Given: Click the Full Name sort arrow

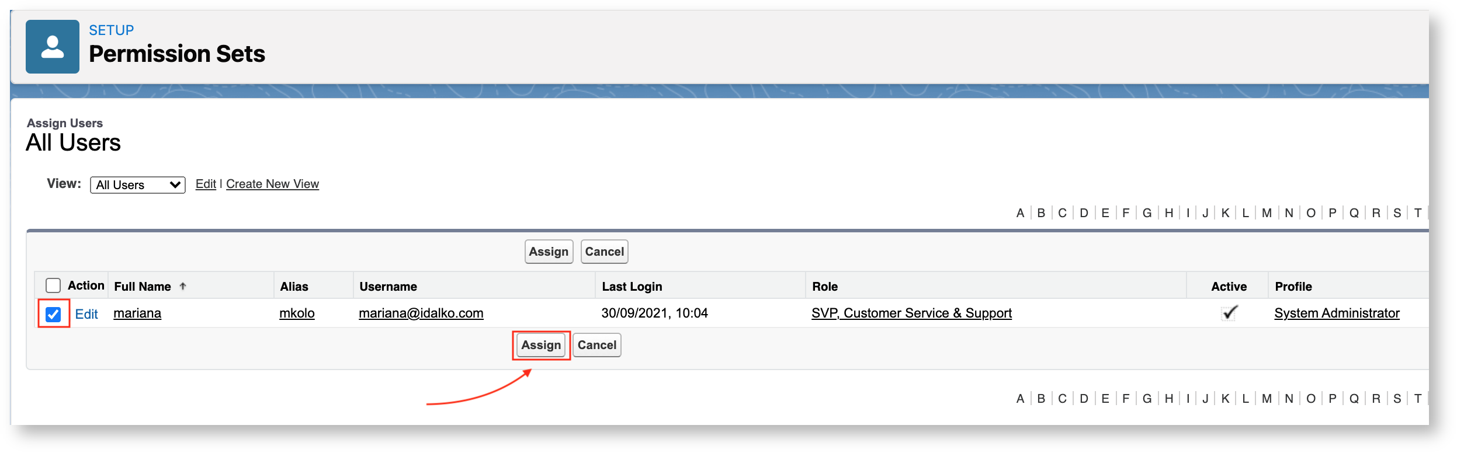Looking at the screenshot, I should tap(183, 286).
